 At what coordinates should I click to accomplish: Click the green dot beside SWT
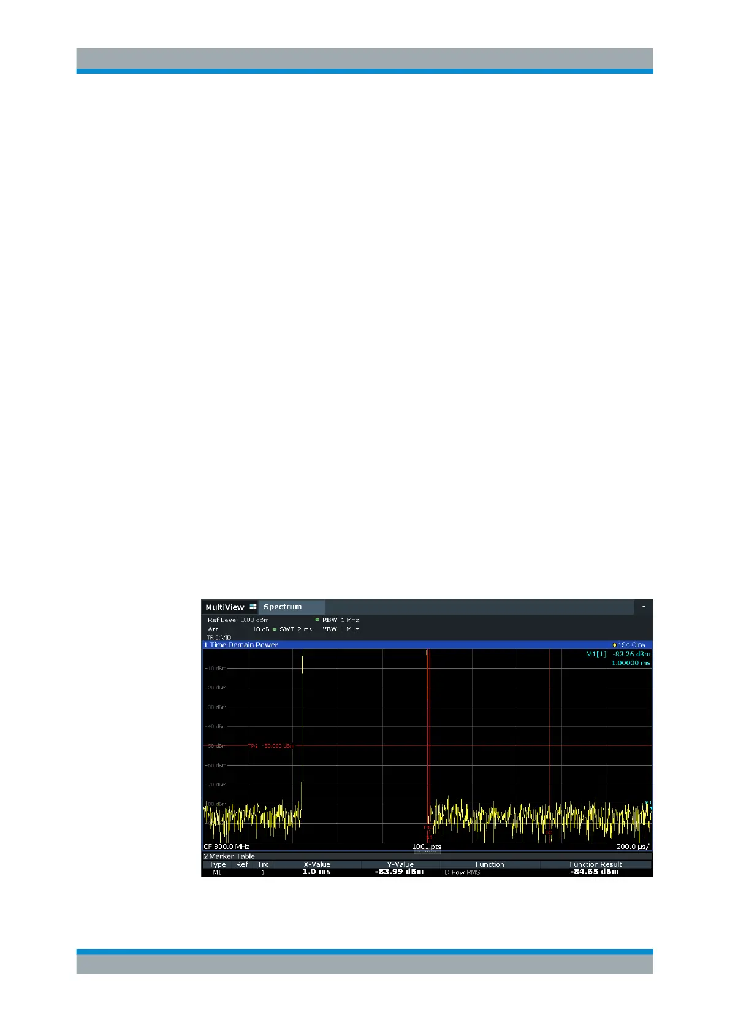[275, 629]
